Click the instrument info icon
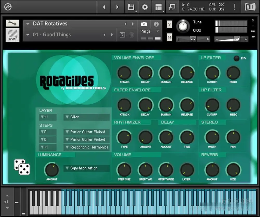260x217 pixels. [x=156, y=24]
